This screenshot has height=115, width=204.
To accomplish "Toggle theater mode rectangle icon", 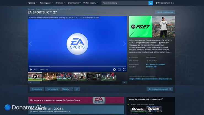I will click(x=119, y=70).
